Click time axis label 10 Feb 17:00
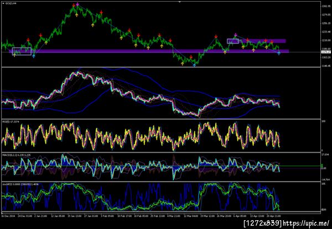 pos(124,216)
